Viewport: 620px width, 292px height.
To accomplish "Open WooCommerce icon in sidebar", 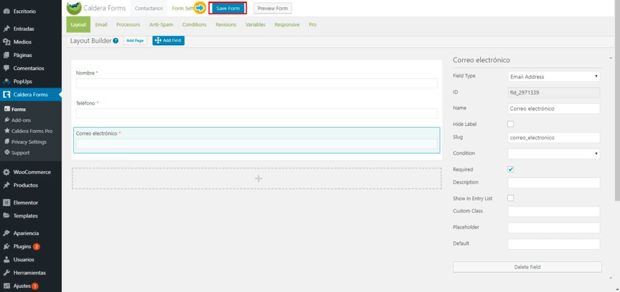I will [x=7, y=172].
